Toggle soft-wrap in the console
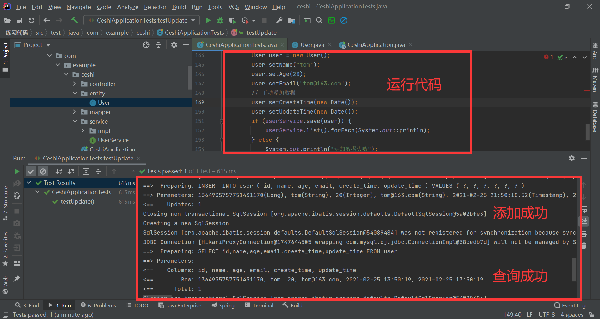Viewport: 600px width, 319px height. tap(584, 209)
